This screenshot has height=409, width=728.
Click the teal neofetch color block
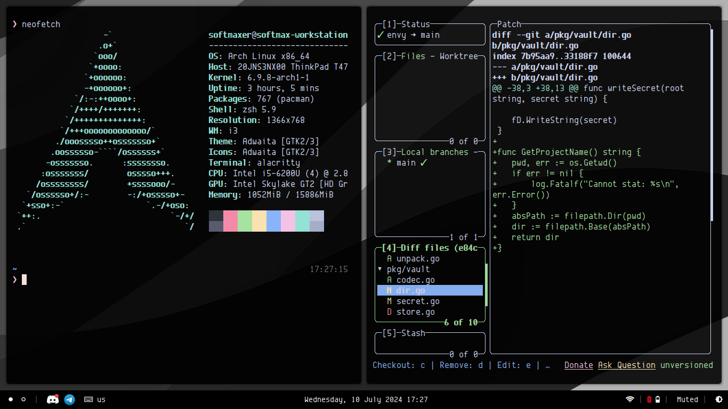tap(302, 221)
